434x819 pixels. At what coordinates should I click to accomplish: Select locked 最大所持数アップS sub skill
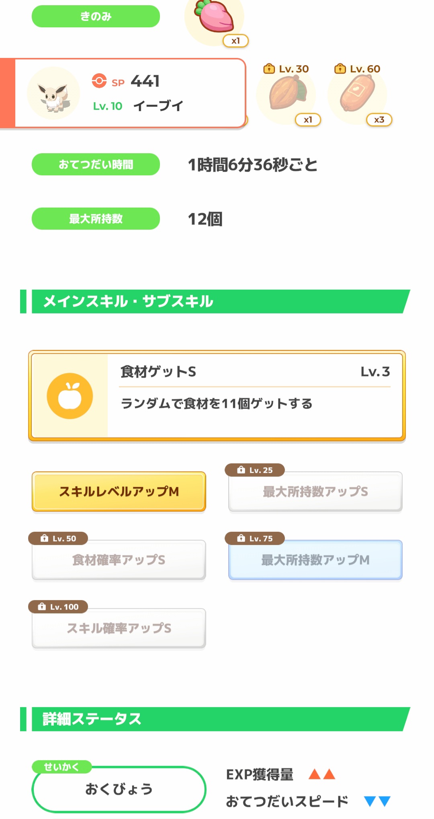(315, 492)
